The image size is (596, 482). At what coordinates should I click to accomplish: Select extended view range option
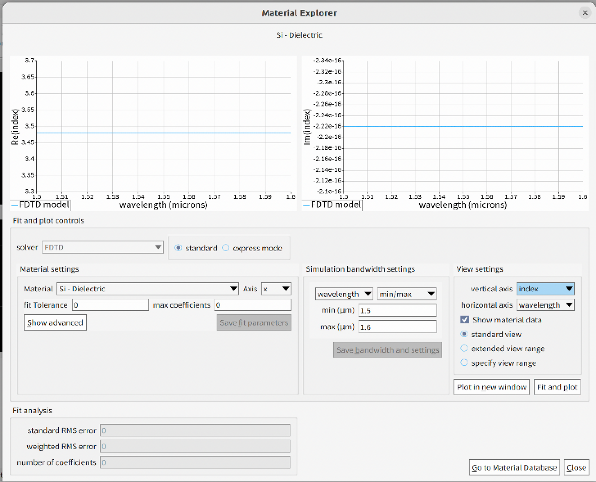click(x=464, y=349)
